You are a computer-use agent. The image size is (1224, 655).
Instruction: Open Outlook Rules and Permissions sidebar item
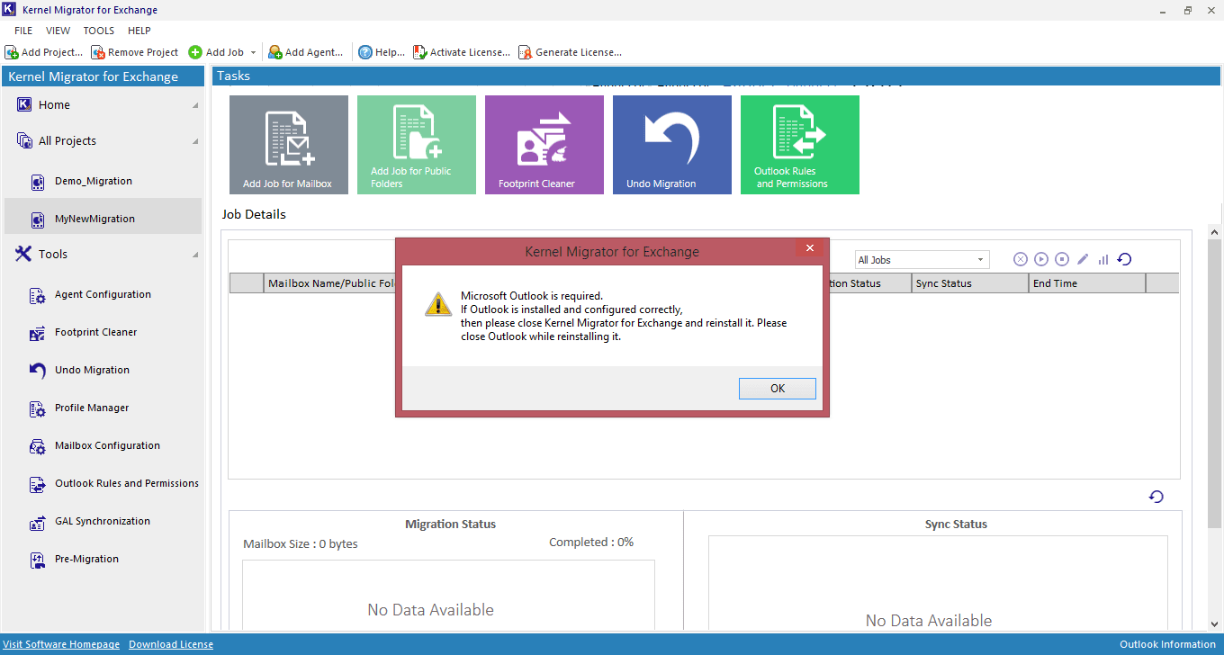click(127, 483)
